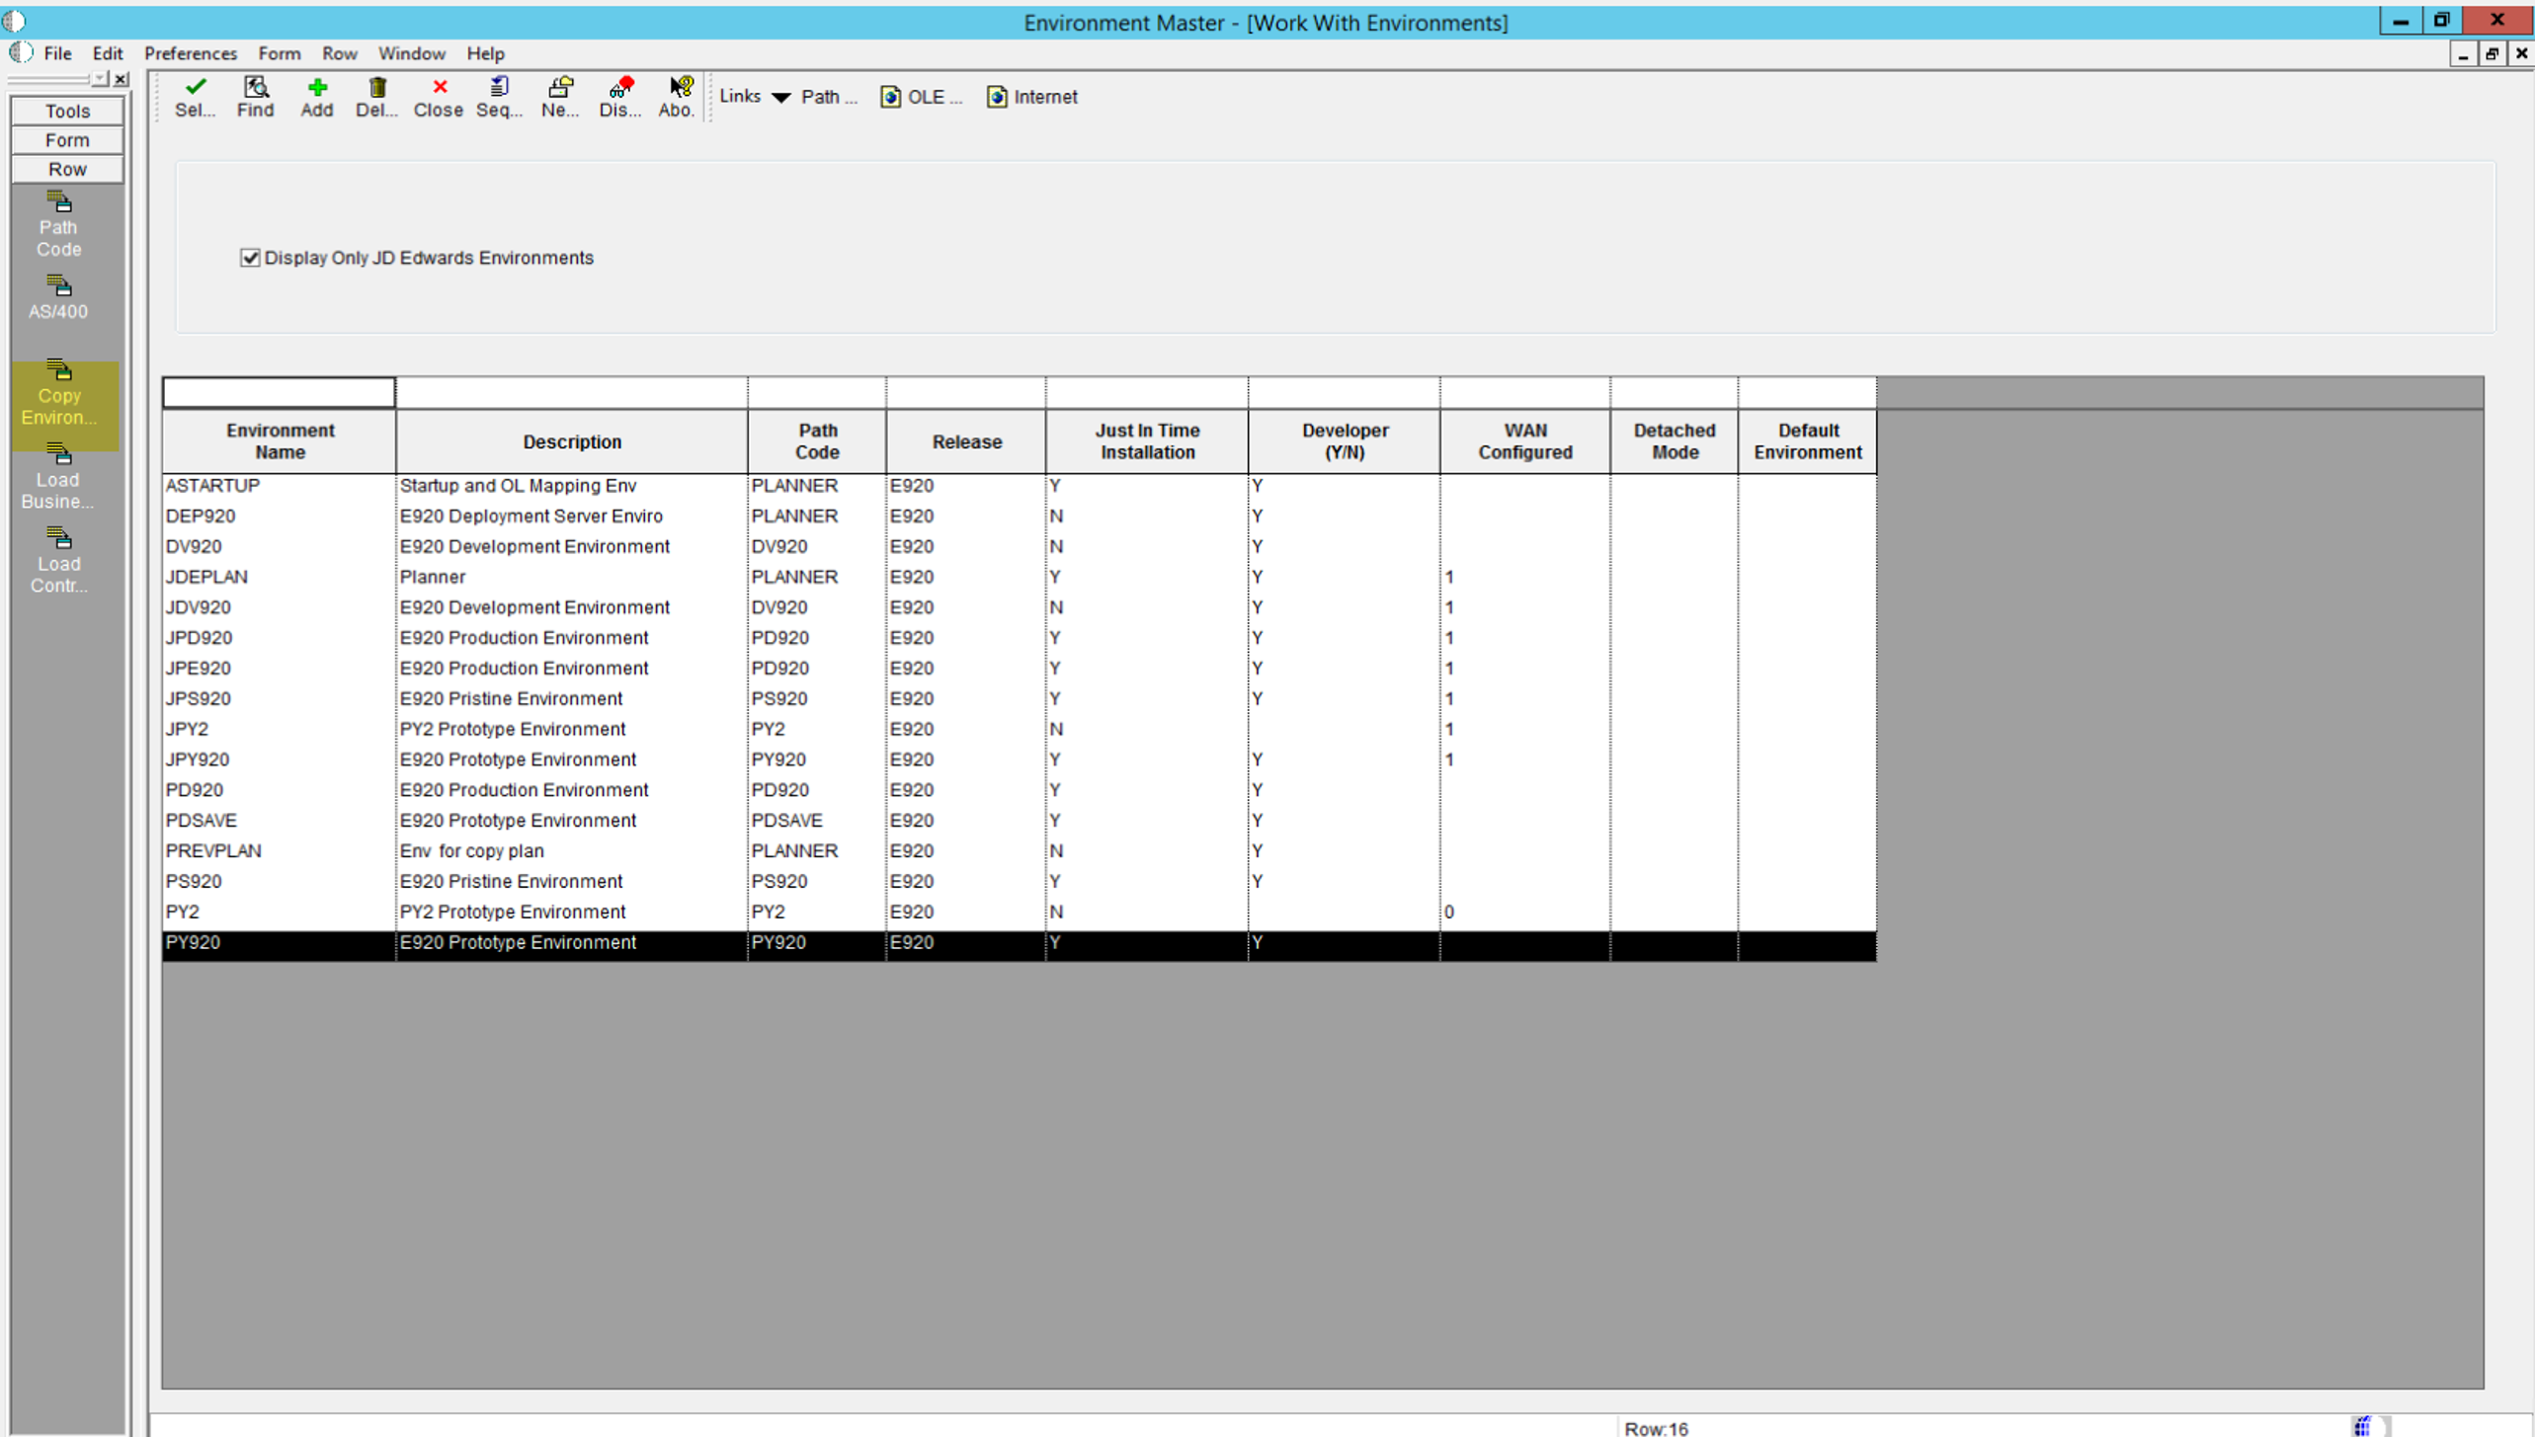Click the Links label in toolbar
Image resolution: width=2535 pixels, height=1437 pixels.
pyautogui.click(x=740, y=96)
